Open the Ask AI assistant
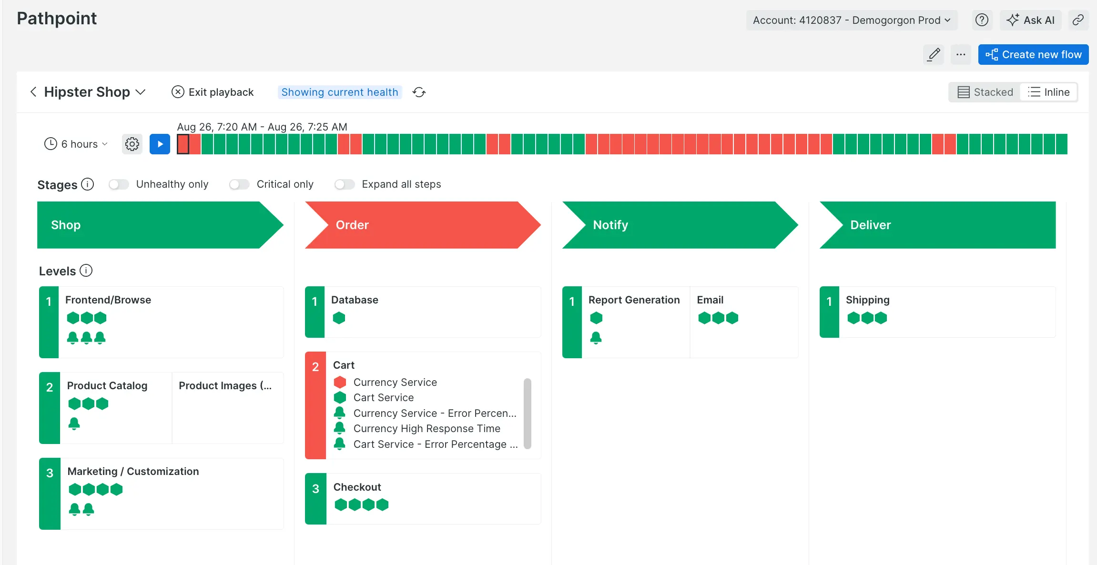 [x=1030, y=20]
